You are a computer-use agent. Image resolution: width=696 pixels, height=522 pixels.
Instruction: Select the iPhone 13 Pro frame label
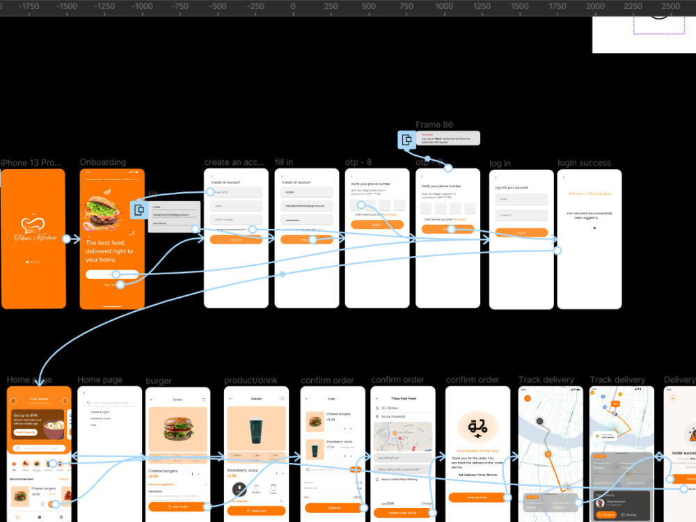tap(31, 162)
